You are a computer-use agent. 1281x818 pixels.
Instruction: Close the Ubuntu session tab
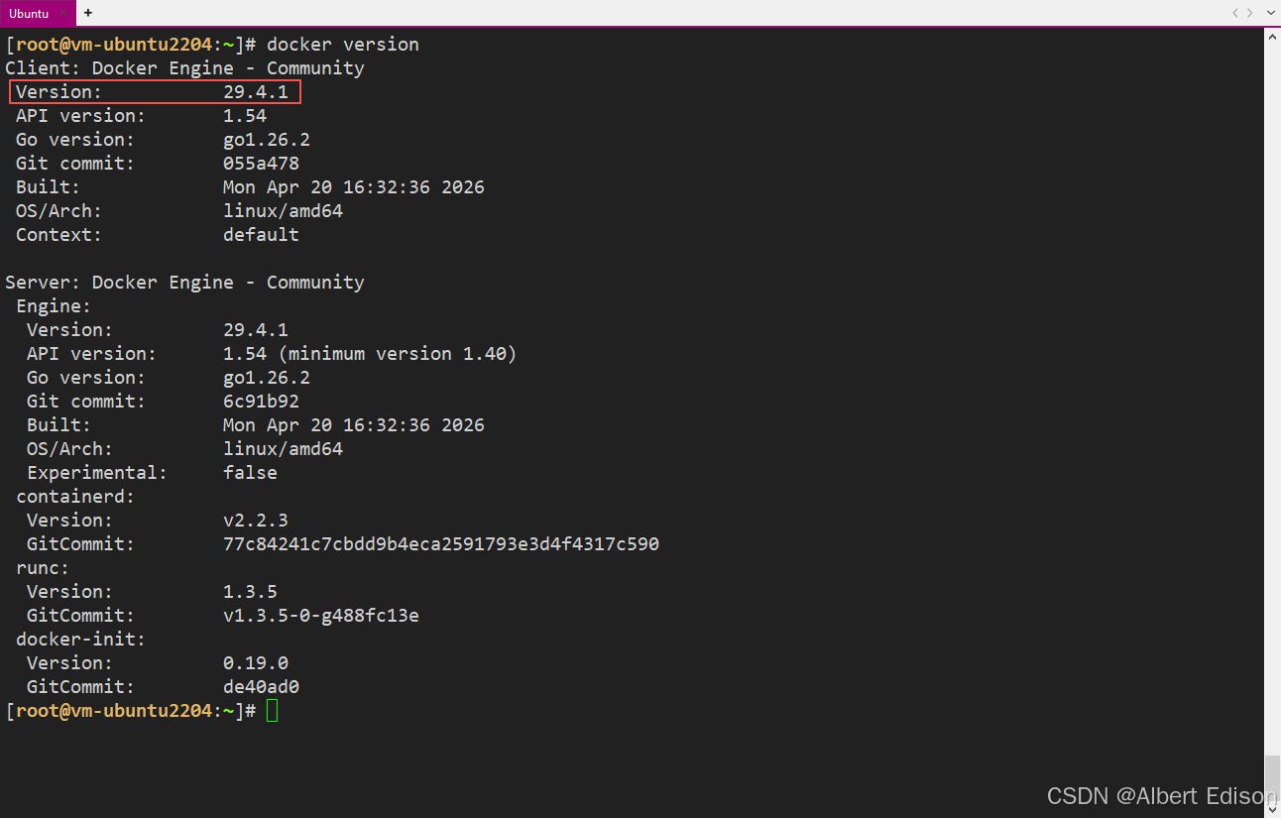pos(64,13)
